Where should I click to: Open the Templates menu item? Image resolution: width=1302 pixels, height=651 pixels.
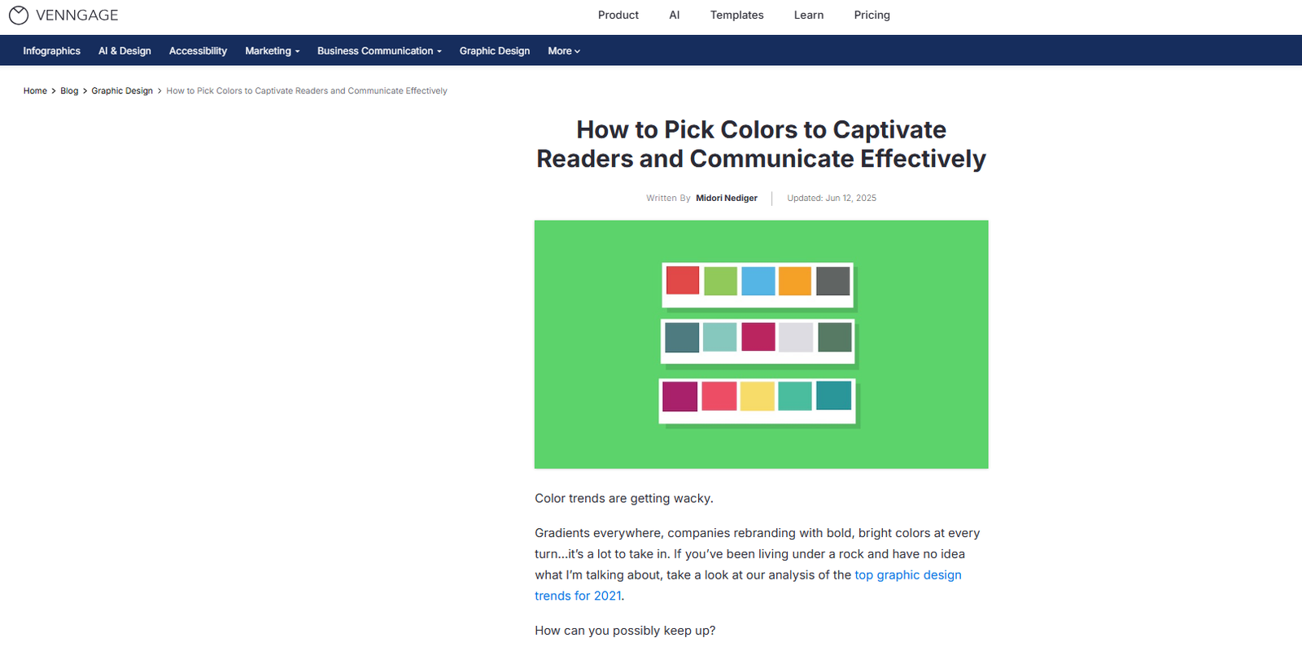pyautogui.click(x=736, y=15)
